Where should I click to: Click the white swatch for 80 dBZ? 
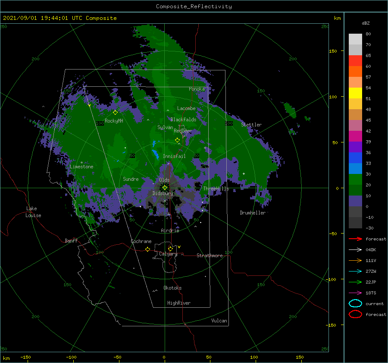point(355,39)
